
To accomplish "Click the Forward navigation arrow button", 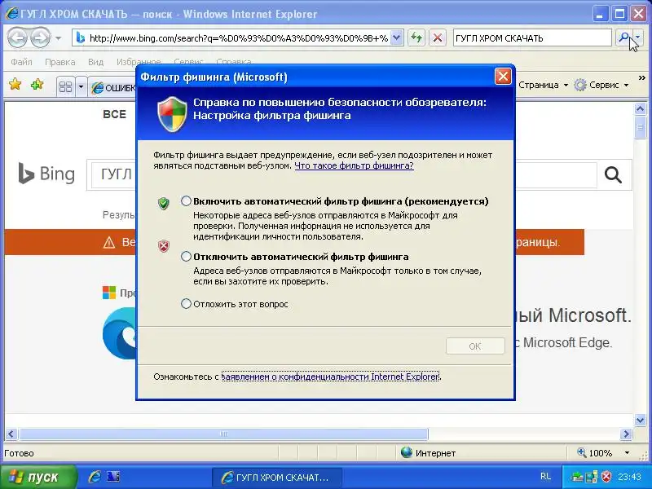I will 40,37.
